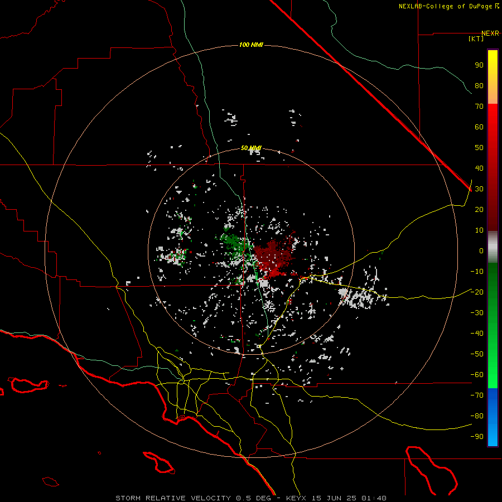Click the 60 value on the color scale
The width and height of the screenshot is (502, 502).
click(x=479, y=127)
